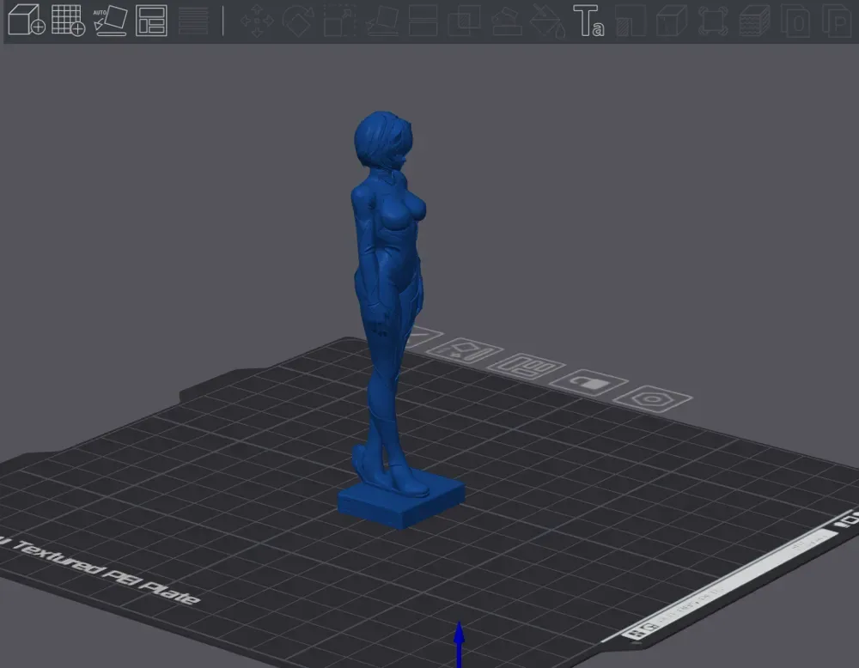
Task: Activate the Scale tool
Action: (x=339, y=21)
